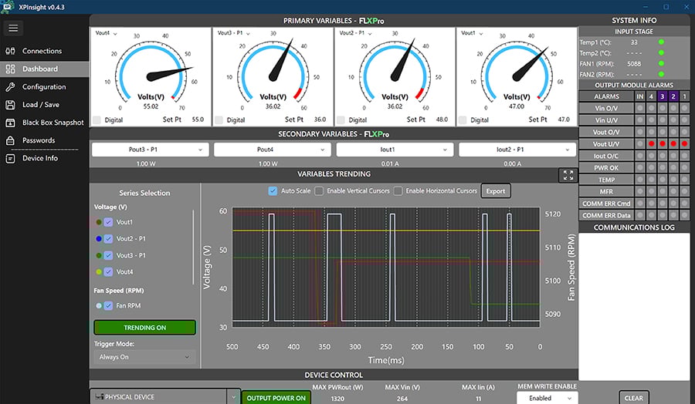Select Enable Horizontal Cursors checkbox

click(x=398, y=191)
